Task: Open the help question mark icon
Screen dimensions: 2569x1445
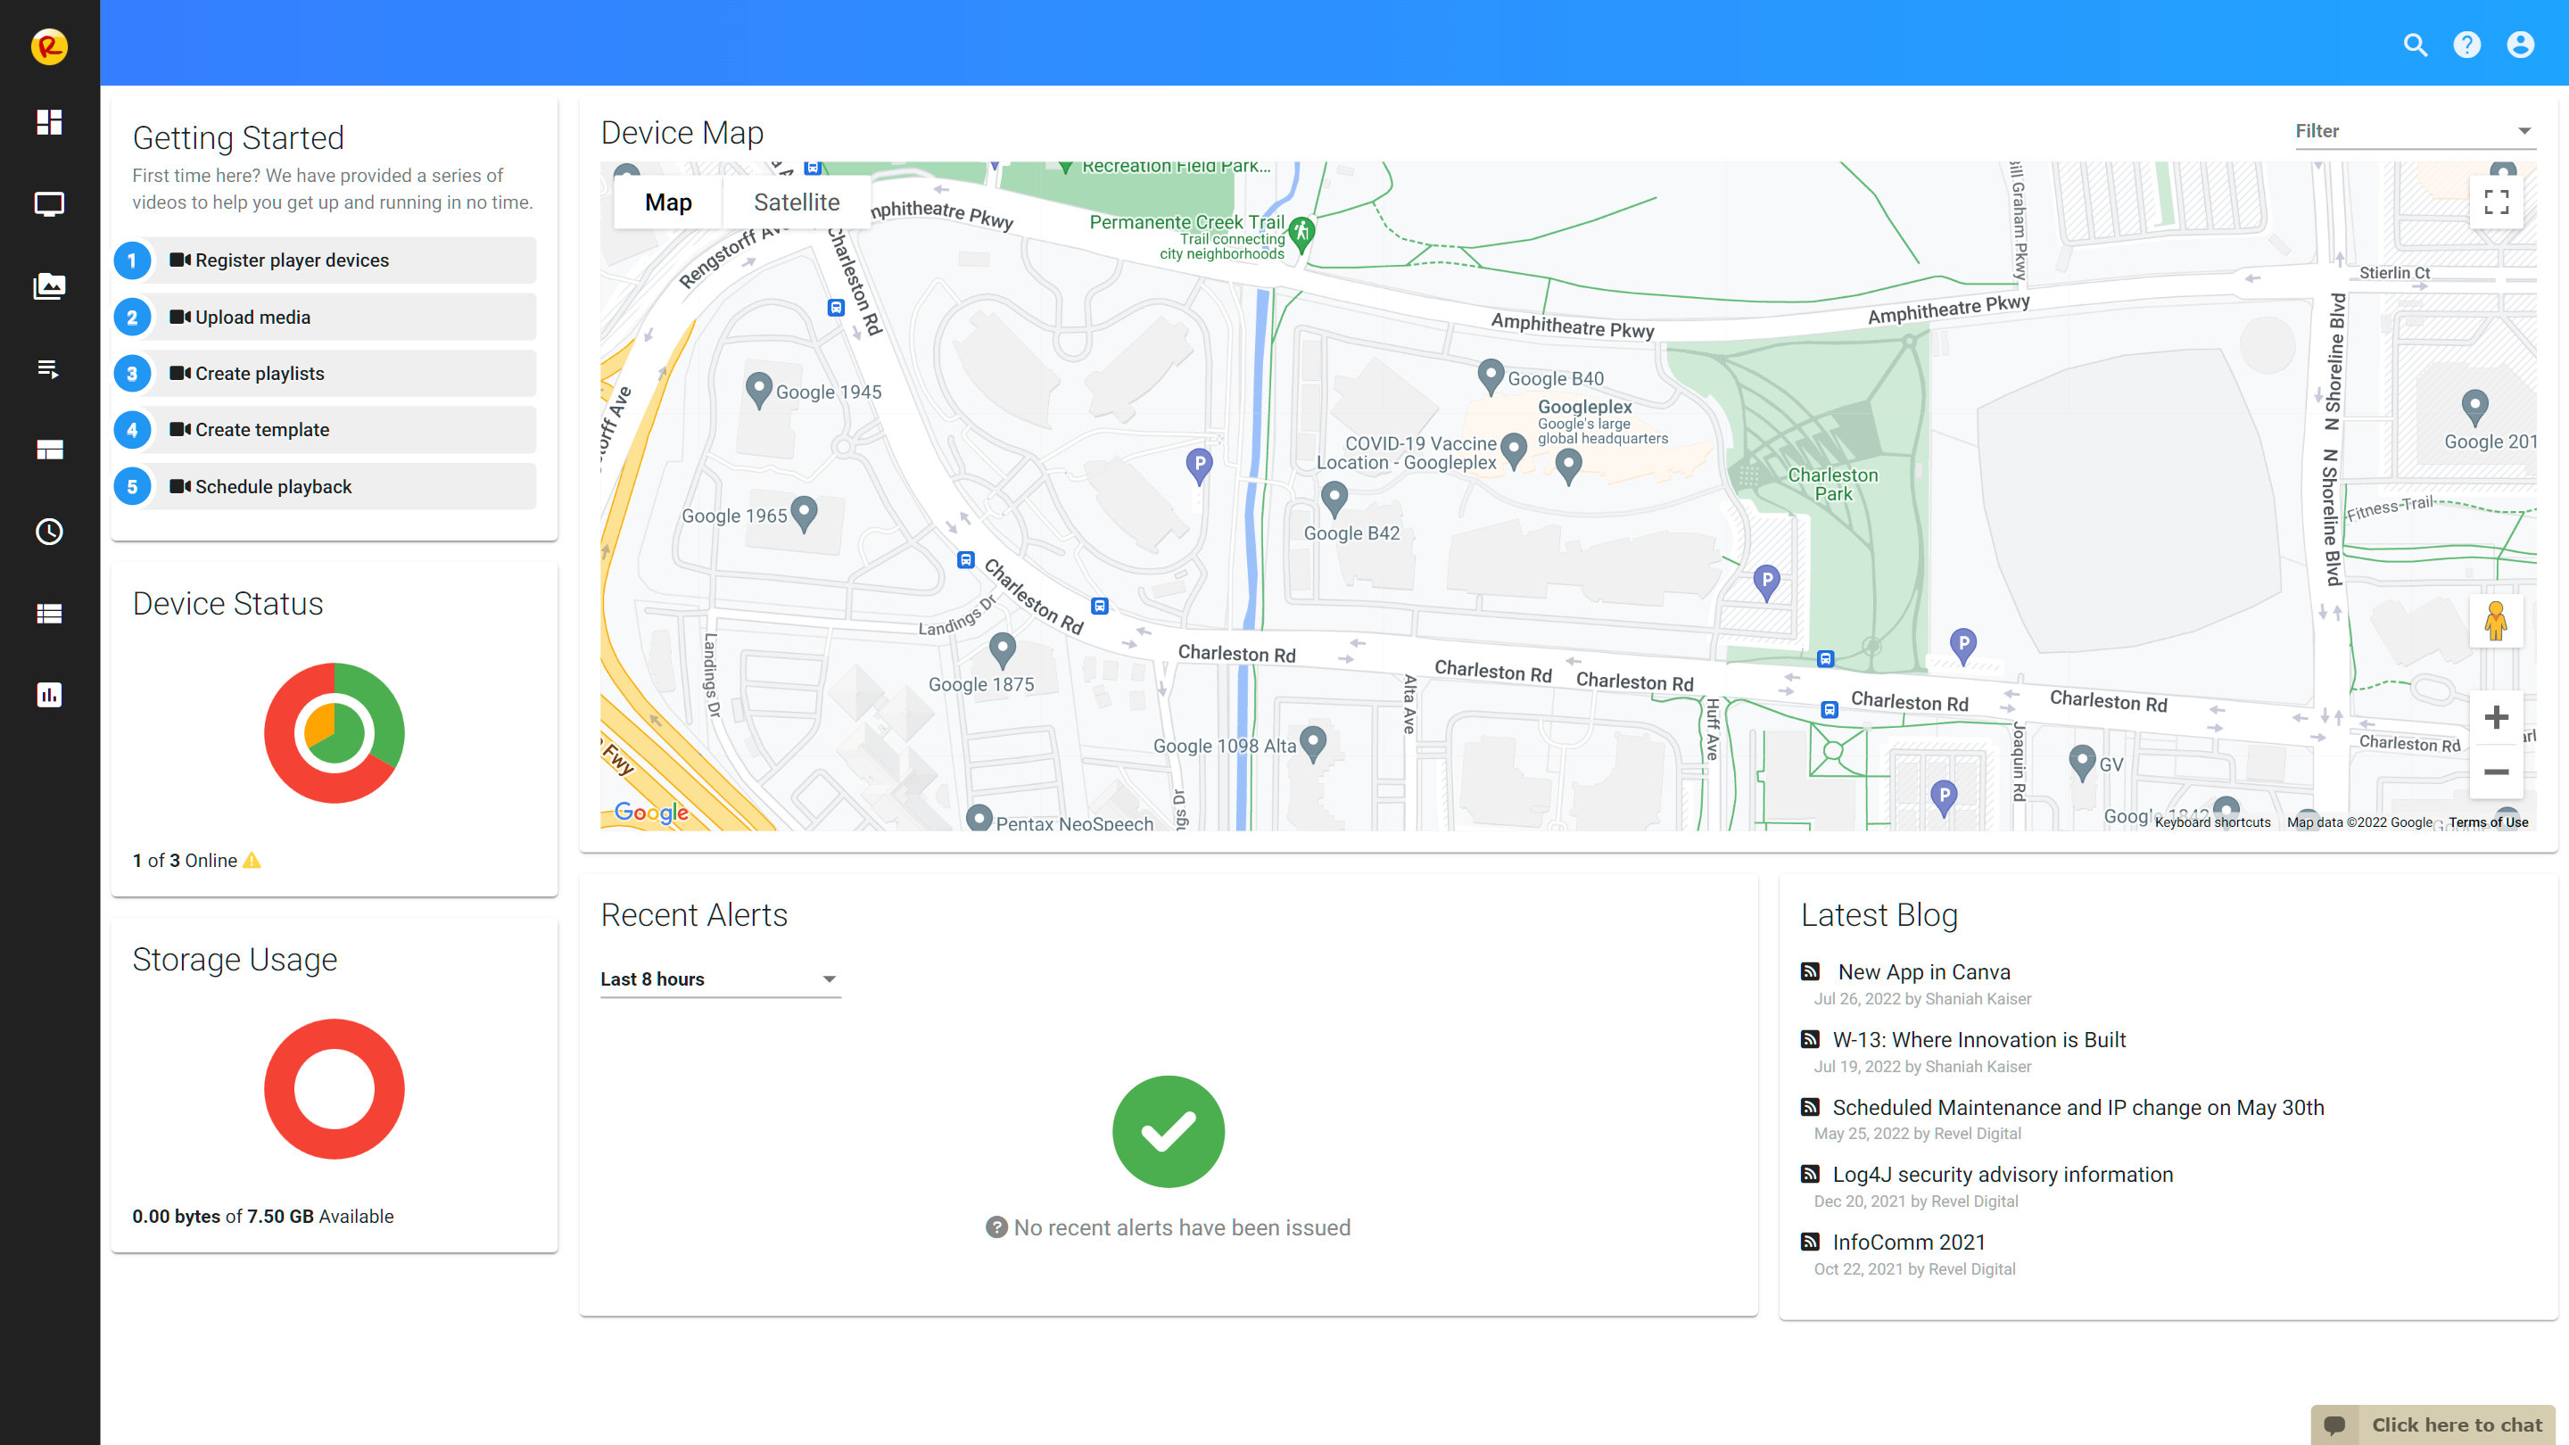Action: pyautogui.click(x=2467, y=44)
